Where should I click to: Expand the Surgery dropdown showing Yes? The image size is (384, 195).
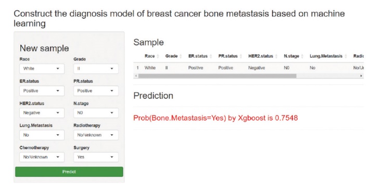tap(96, 157)
